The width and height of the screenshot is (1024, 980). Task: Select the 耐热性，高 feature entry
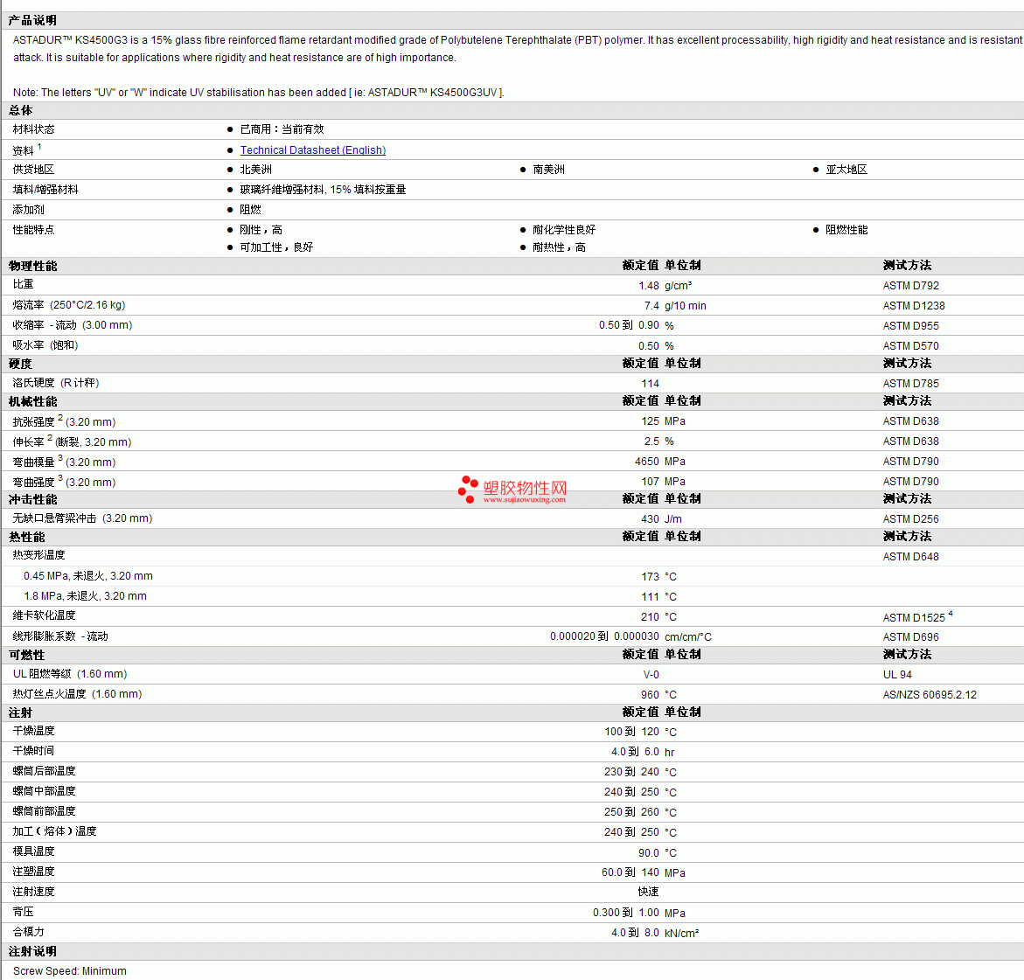pos(559,247)
